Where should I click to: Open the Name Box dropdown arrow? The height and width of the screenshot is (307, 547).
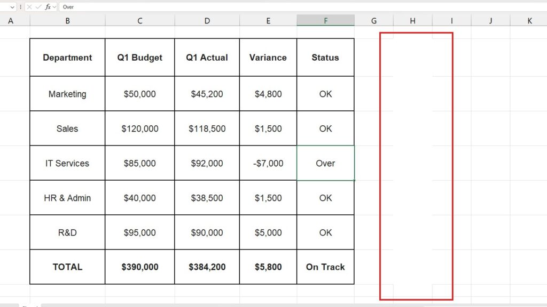pyautogui.click(x=12, y=6)
